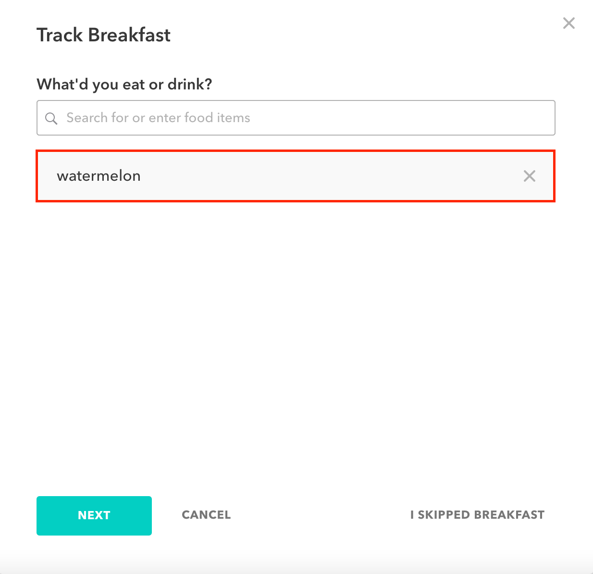Click the watermelon text label
593x574 pixels.
[x=99, y=176]
